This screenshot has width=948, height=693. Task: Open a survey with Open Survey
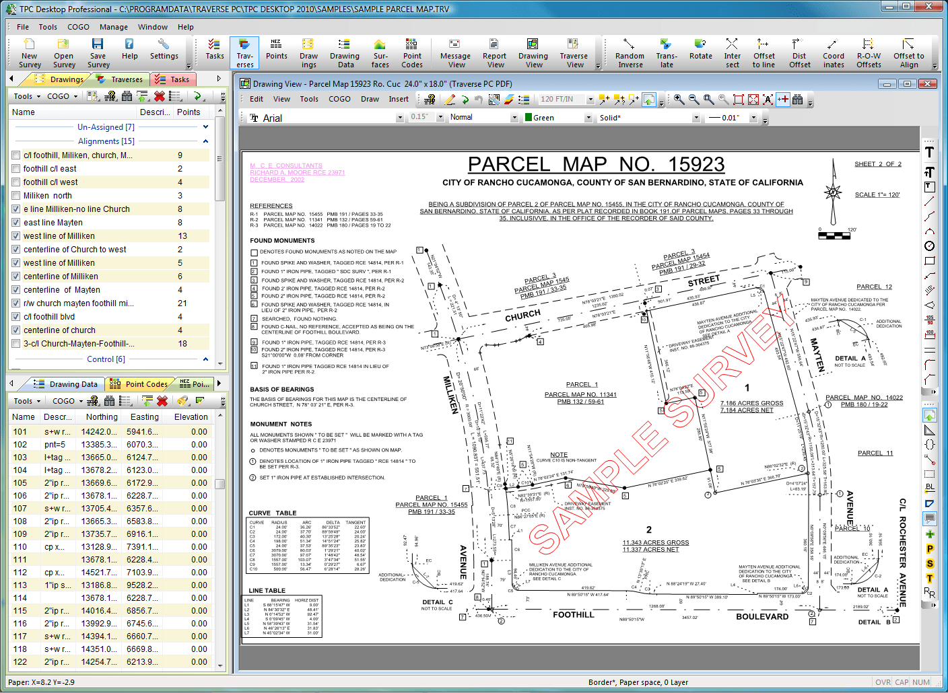[x=64, y=53]
